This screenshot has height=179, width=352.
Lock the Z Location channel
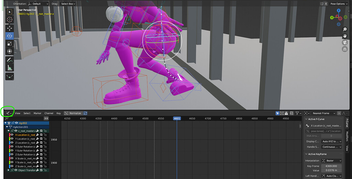click(45, 143)
